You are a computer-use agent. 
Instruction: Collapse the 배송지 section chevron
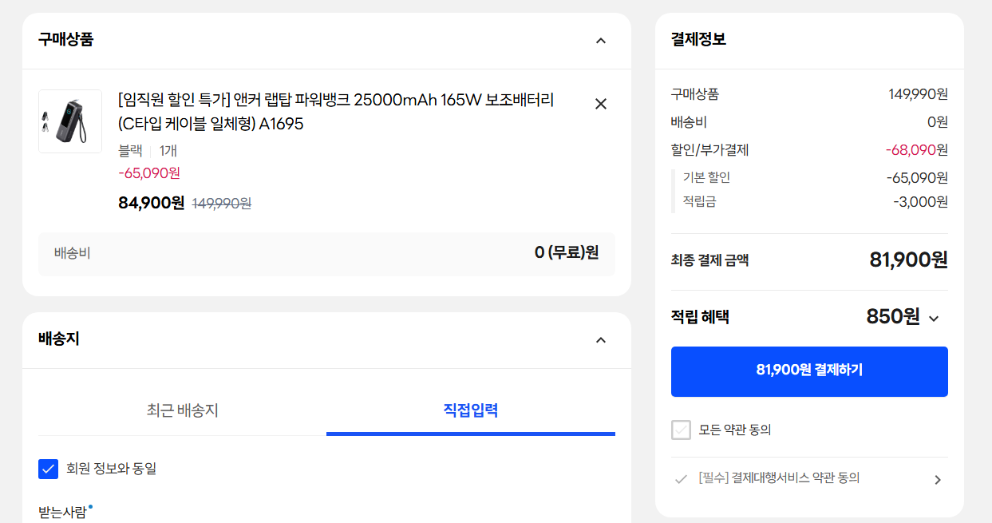pyautogui.click(x=601, y=340)
